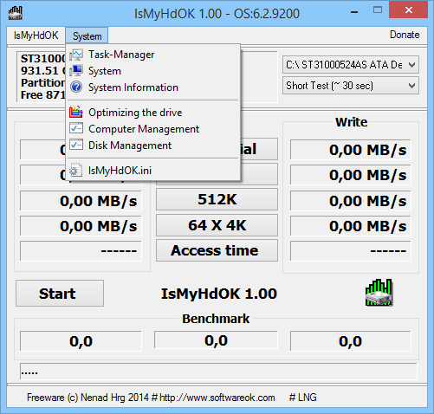
Task: Click the Task-Manager icon in the System menu
Action: pyautogui.click(x=76, y=55)
